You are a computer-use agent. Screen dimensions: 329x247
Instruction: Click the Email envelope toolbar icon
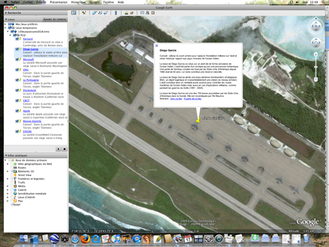point(142,13)
